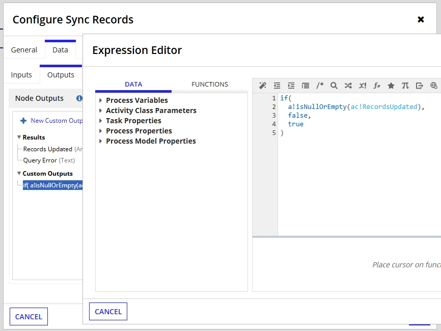Click the shuffle arrows icon in toolbar
Image resolution: width=441 pixels, height=331 pixels.
tap(348, 86)
